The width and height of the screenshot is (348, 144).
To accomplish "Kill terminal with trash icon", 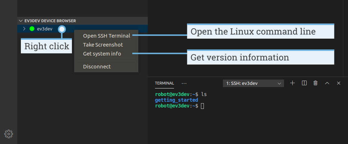I will pos(315,83).
